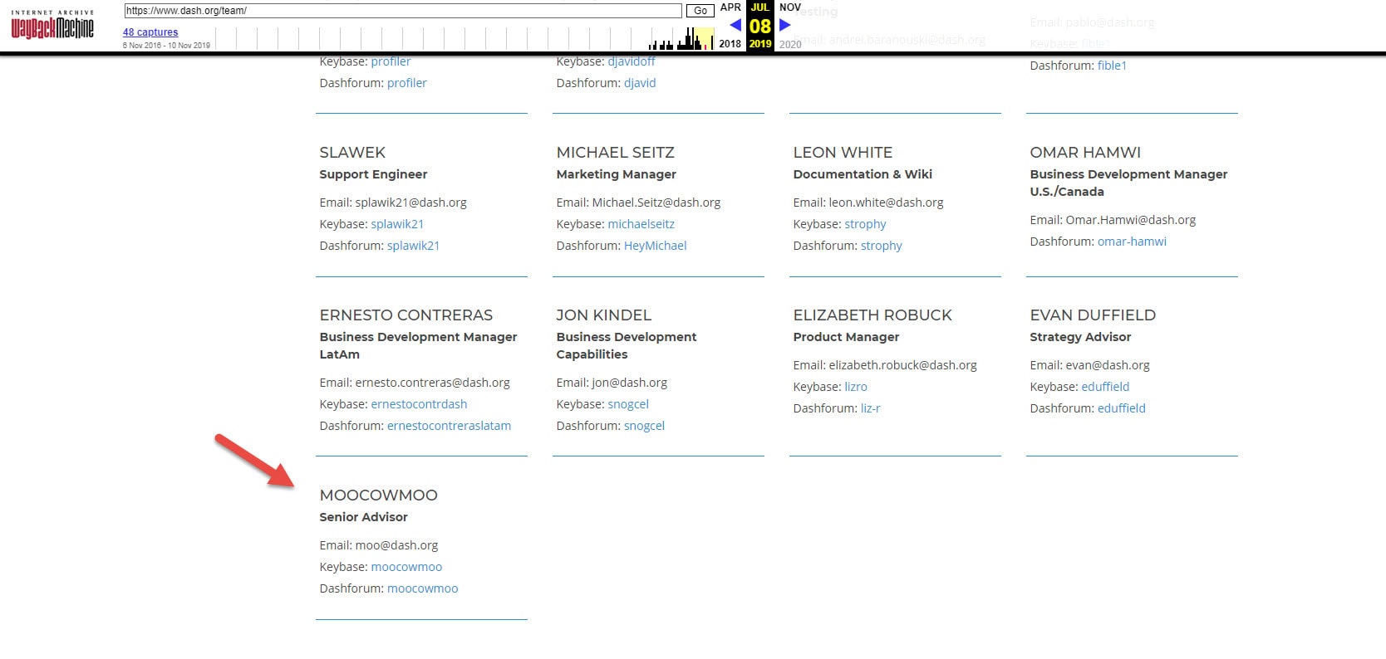This screenshot has height=659, width=1386.
Task: Open ernestocontrdash Keybase link
Action: 419,404
